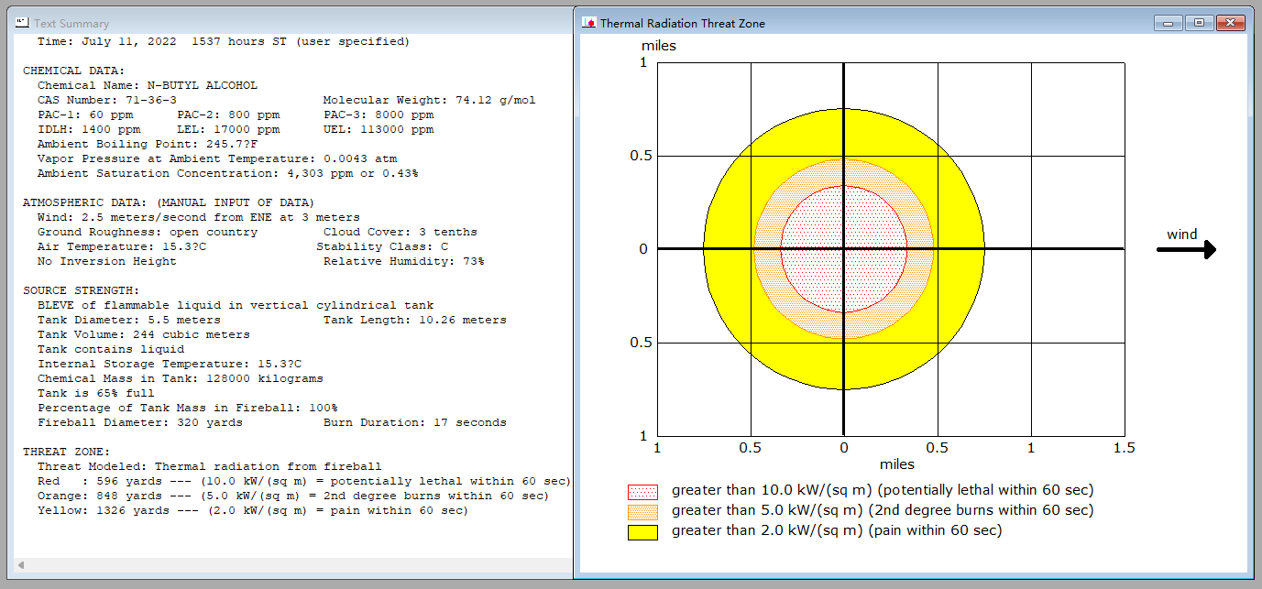Maximize the Thermal Radiation Threat Zone window
The width and height of the screenshot is (1262, 589).
point(1197,23)
